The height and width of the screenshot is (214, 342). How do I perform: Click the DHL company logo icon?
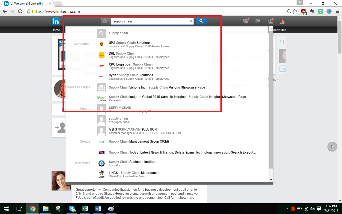(x=102, y=55)
